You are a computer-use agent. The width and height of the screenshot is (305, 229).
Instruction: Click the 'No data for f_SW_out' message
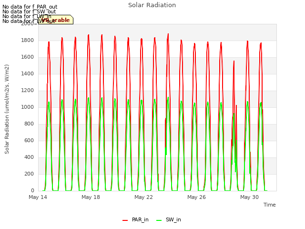(x=29, y=11)
